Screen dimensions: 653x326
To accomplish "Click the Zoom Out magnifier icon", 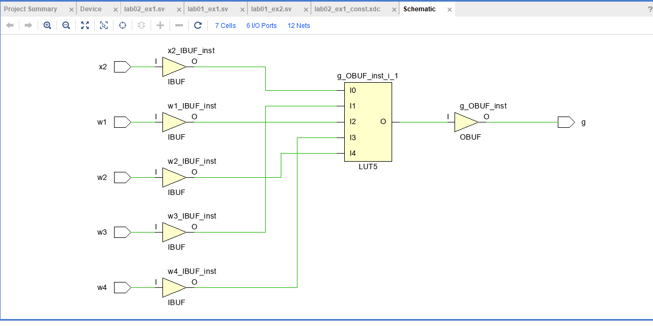I will [x=66, y=25].
